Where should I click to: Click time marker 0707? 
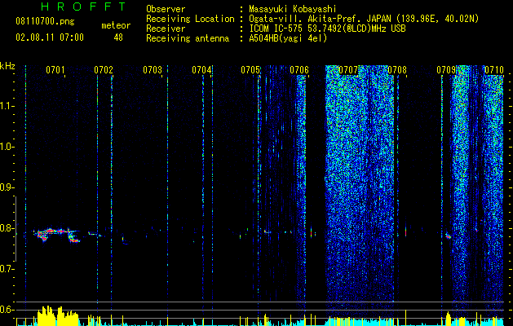click(x=348, y=69)
